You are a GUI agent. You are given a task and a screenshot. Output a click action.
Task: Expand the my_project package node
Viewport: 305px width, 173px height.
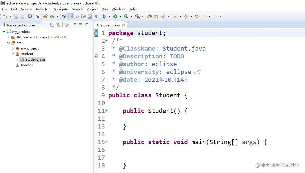coord(13,48)
